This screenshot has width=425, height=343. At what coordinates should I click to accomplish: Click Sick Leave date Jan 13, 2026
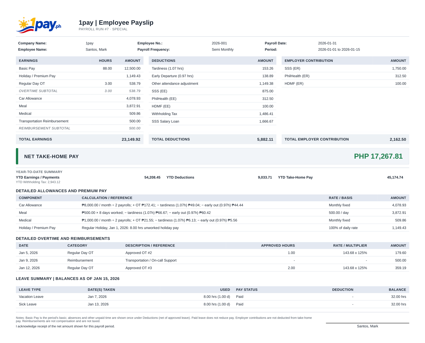pos(98,304)
